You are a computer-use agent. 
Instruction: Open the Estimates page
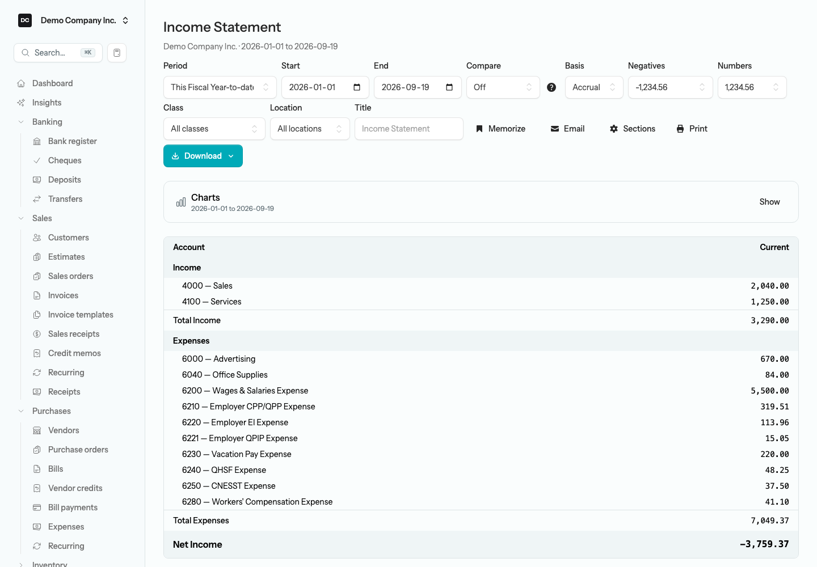pos(66,257)
